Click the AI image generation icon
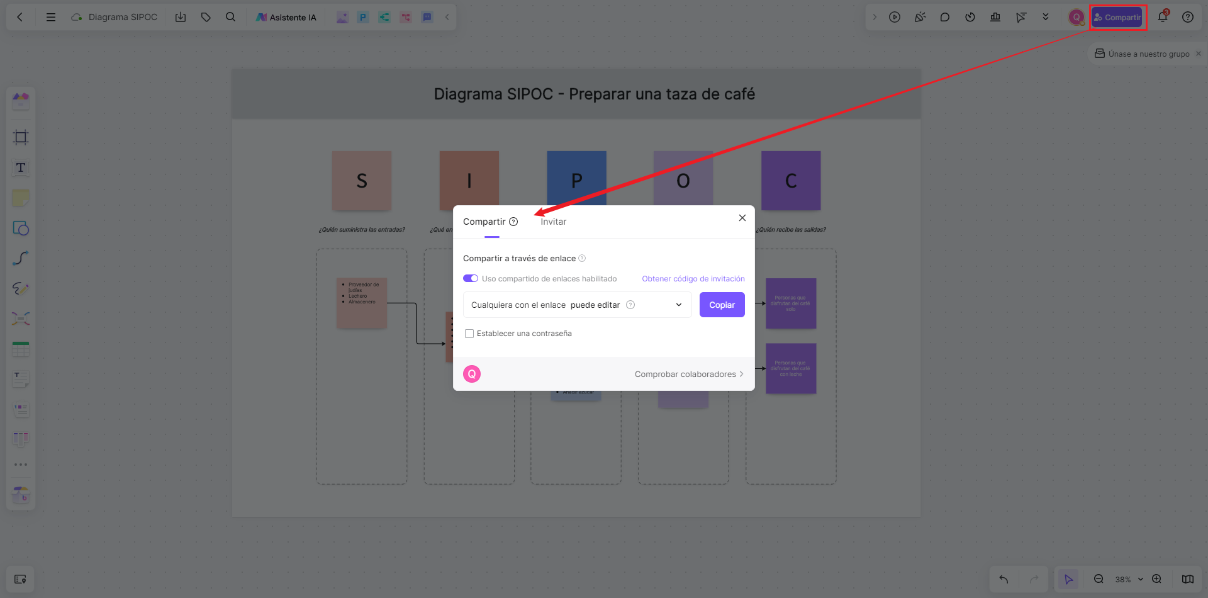 342,17
